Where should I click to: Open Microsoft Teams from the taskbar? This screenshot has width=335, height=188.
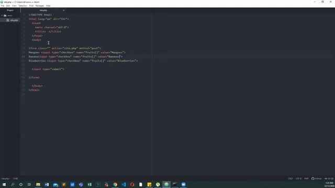[81, 184]
